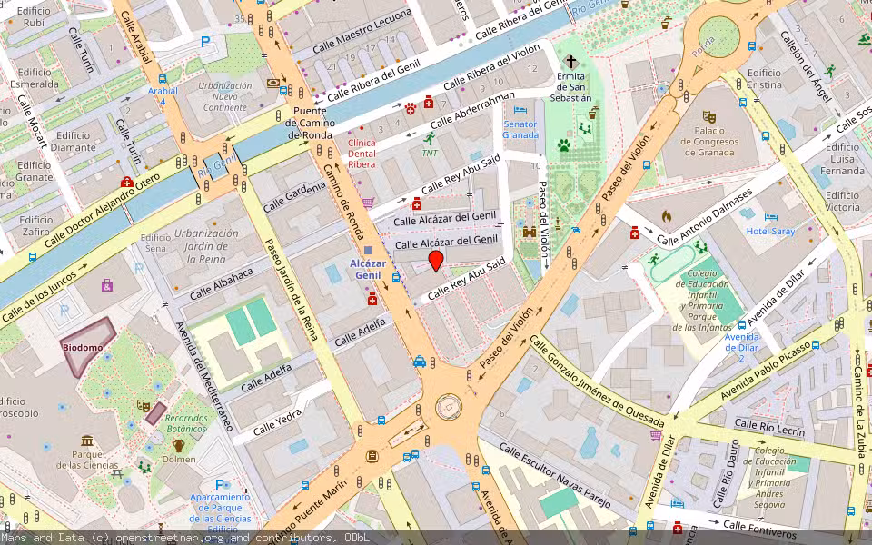Click the red location pin marker
The height and width of the screenshot is (545, 872).
coord(436,262)
